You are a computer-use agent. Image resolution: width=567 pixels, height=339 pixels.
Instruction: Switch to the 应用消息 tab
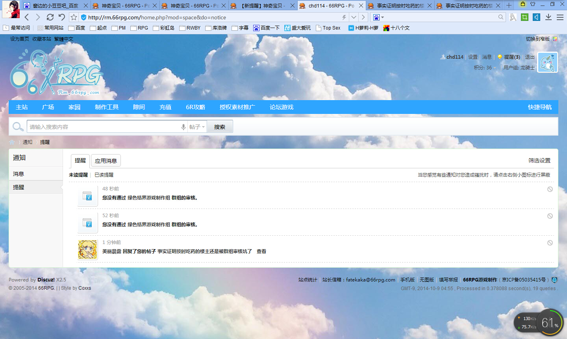tap(106, 161)
